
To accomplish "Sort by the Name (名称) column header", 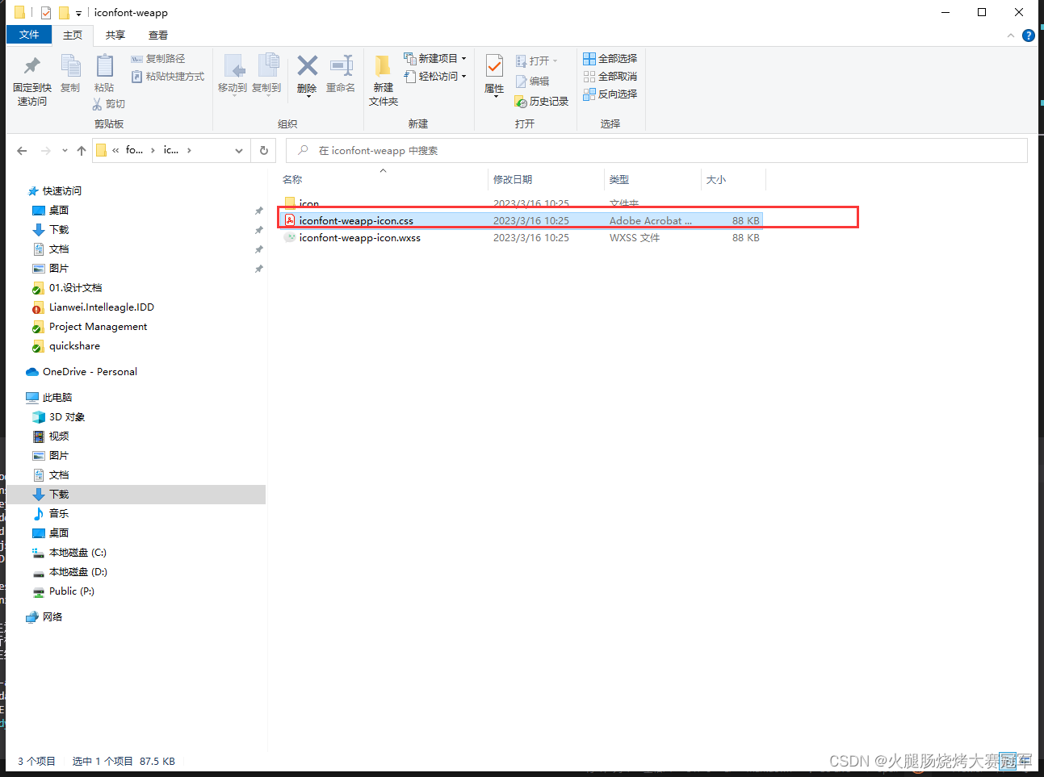I will (x=292, y=180).
